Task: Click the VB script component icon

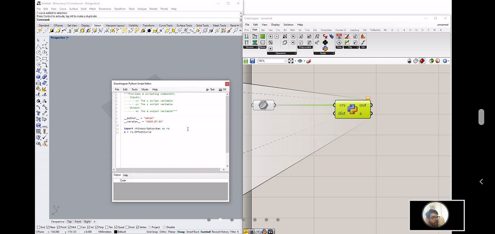Action: [331, 37]
